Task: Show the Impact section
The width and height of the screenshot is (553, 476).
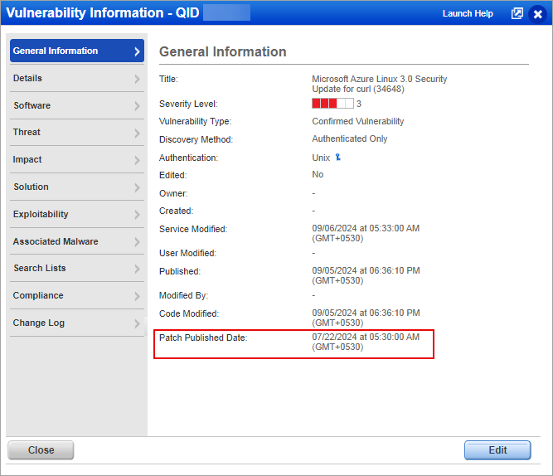Action: pyautogui.click(x=77, y=159)
